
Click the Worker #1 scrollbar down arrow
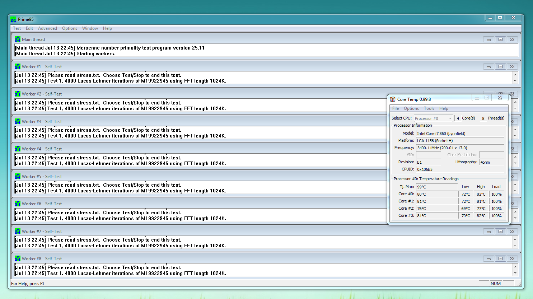click(515, 81)
